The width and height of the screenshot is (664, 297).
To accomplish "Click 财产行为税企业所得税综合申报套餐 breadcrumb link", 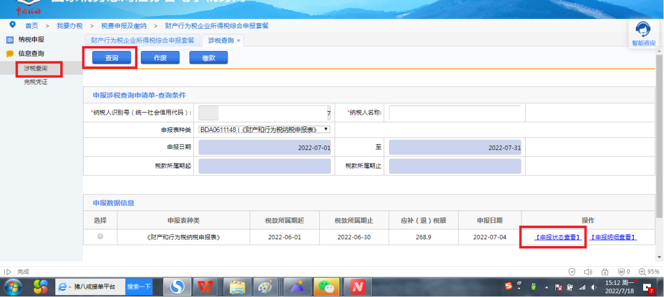I will (x=217, y=26).
